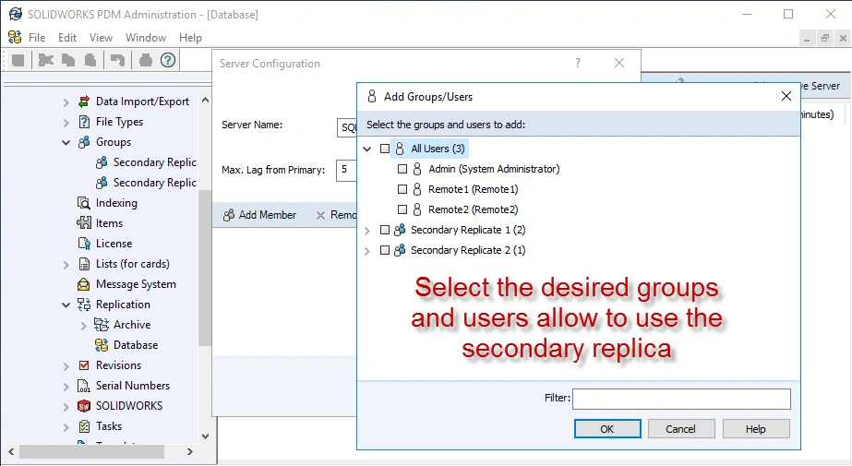Click the save toolbar icon
This screenshot has height=466, width=852.
click(18, 60)
